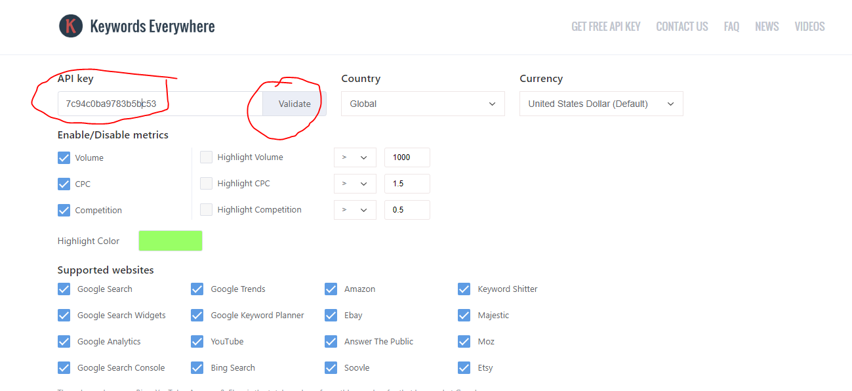The height and width of the screenshot is (391, 852).
Task: Enable the Highlight CPC checkbox
Action: [x=206, y=183]
